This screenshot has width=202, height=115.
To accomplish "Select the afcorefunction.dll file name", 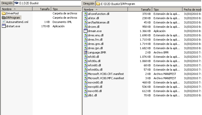I will coord(98,14).
